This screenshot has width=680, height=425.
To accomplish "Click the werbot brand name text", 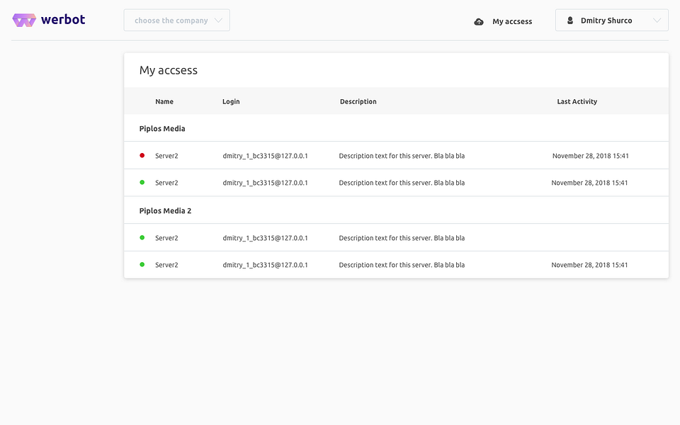I will (x=63, y=20).
